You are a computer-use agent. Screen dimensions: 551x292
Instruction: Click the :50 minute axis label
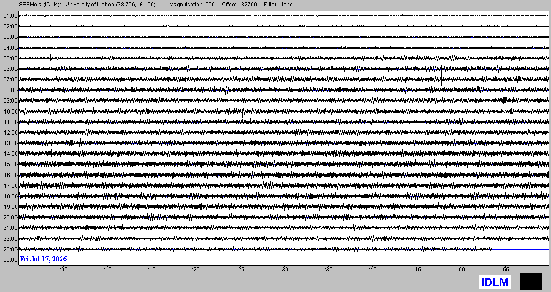click(x=461, y=270)
